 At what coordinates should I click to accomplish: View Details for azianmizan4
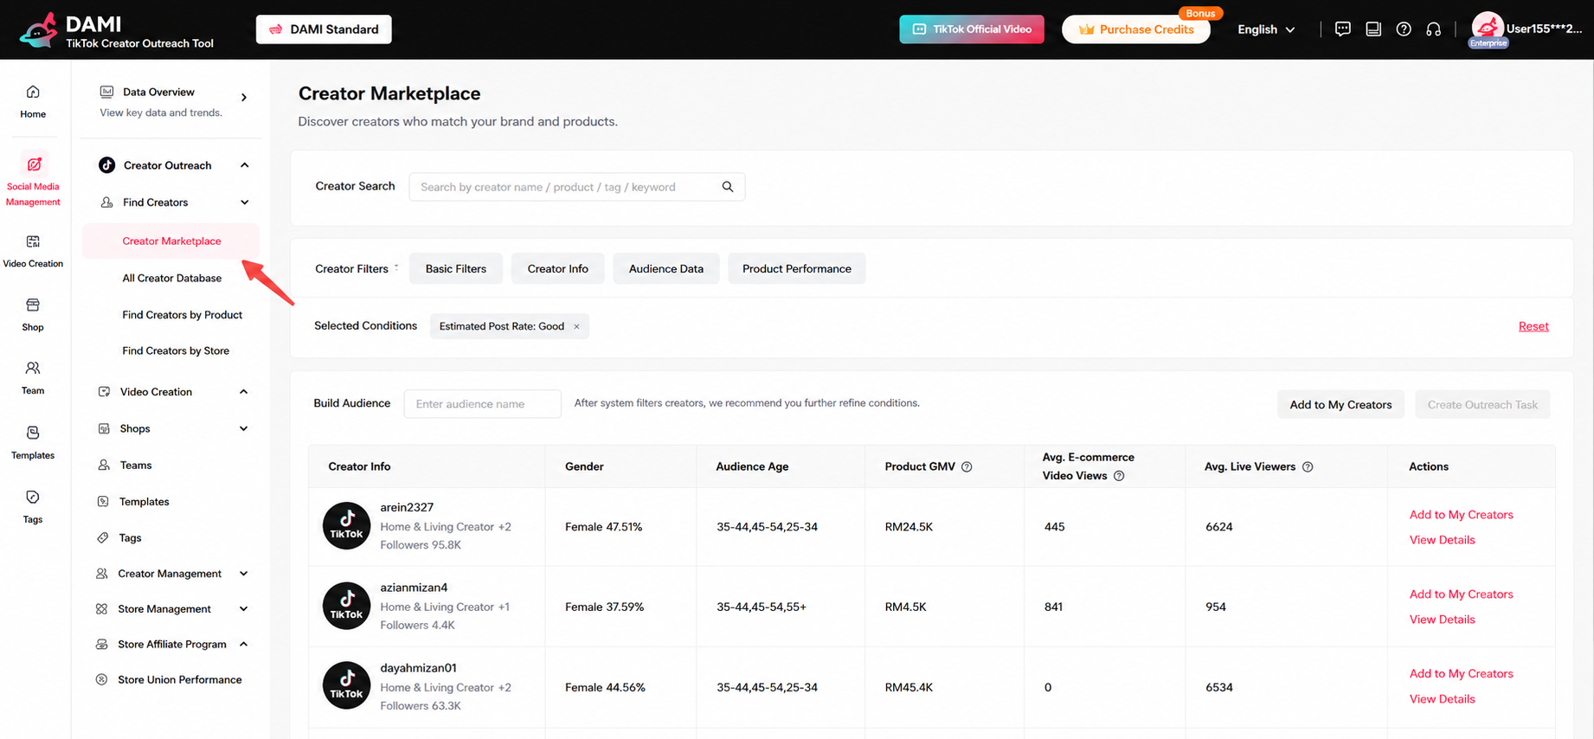[1442, 620]
